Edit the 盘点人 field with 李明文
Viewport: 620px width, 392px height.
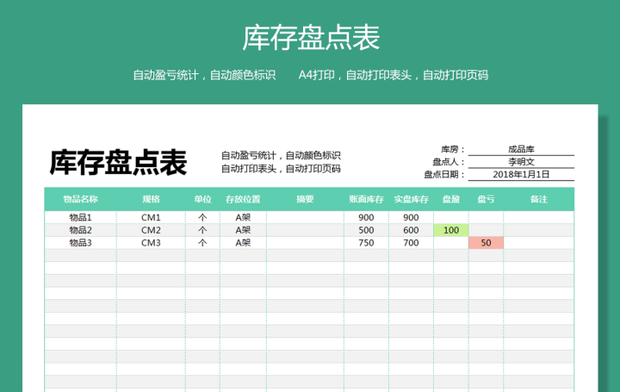[x=521, y=161]
